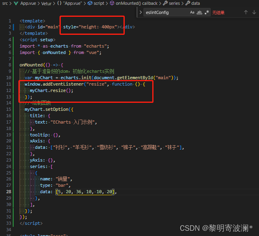Click the "ECharts 入门示例" title string

(72, 122)
